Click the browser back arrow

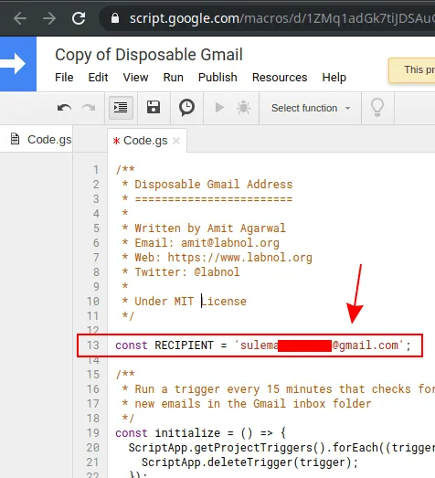pos(20,18)
